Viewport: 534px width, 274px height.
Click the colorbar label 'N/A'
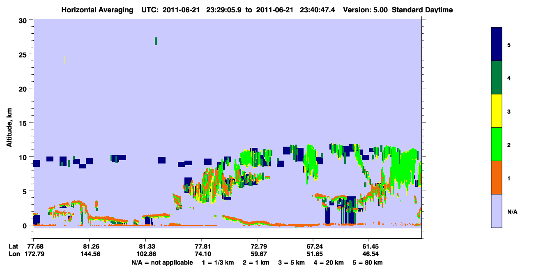(512, 212)
